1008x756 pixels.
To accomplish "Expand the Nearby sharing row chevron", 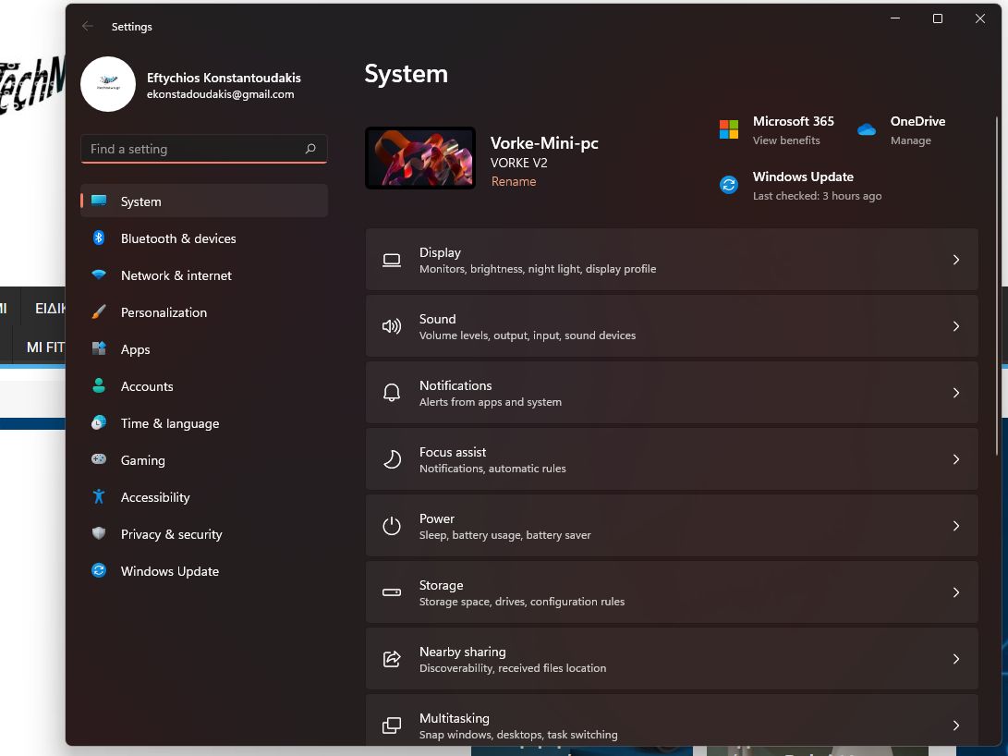I will [956, 659].
